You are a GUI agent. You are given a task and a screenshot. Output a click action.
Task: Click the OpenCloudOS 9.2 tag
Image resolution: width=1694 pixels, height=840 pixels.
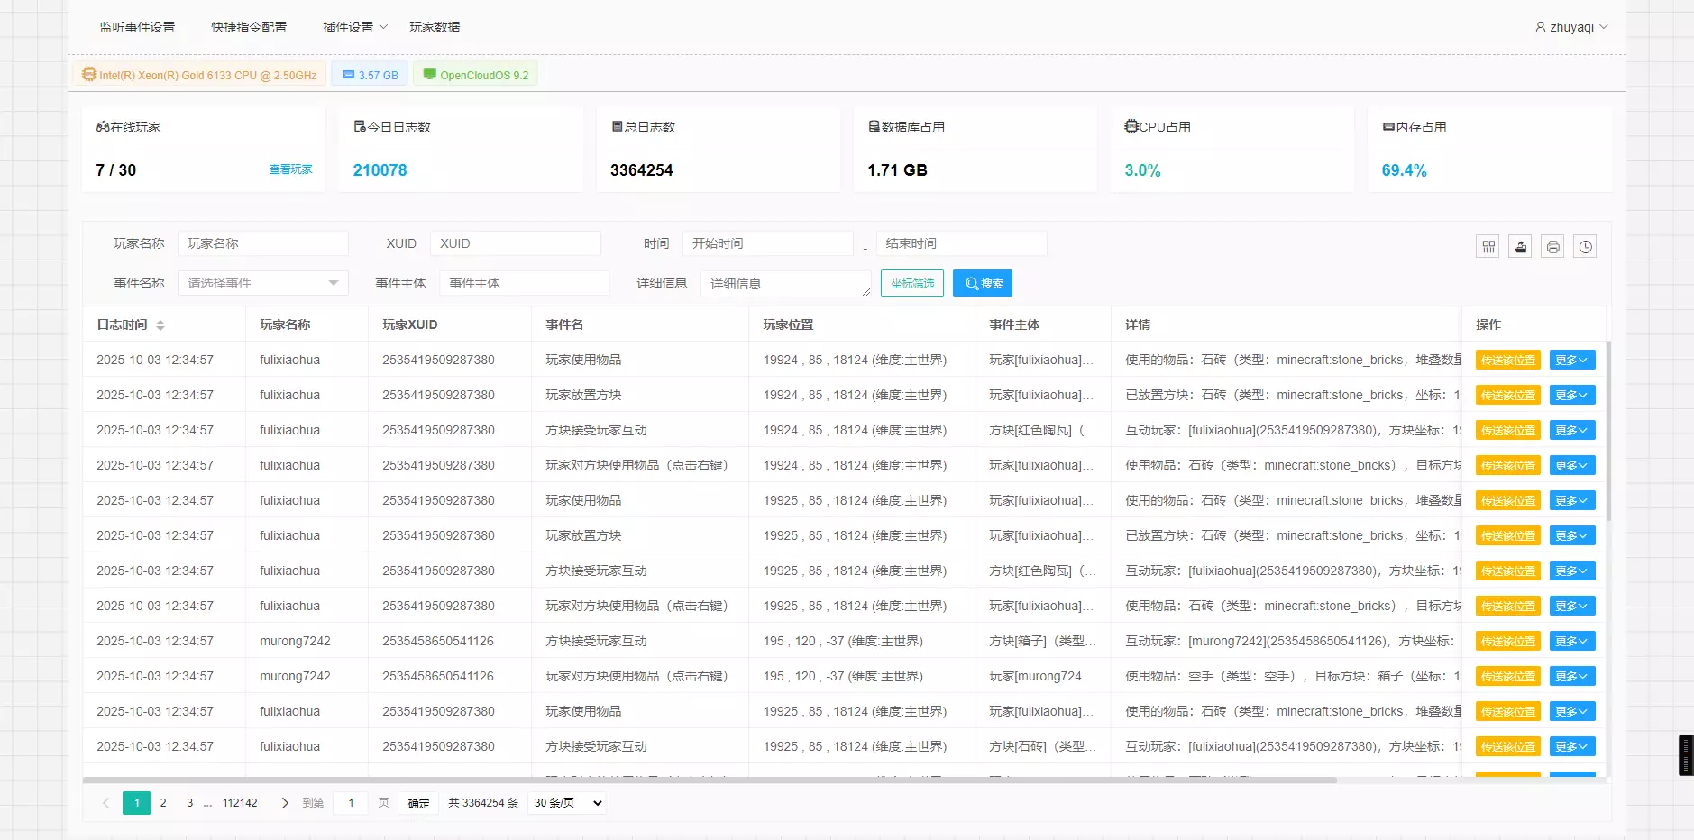(475, 75)
